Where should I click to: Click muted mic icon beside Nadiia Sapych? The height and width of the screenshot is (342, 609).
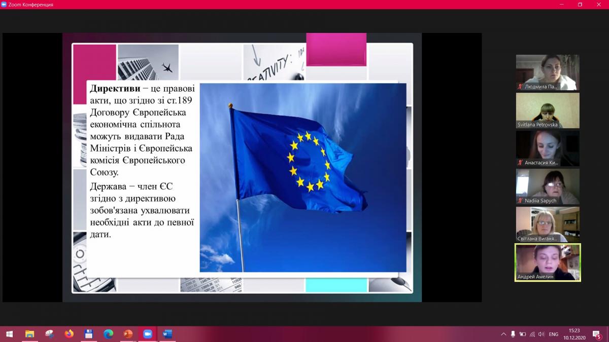click(520, 201)
